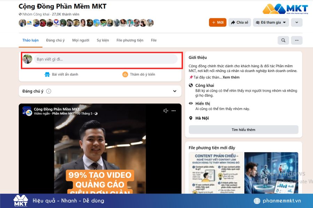Image resolution: width=313 pixels, height=208 pixels.
Task: Select the File tab
Action: pos(154,40)
